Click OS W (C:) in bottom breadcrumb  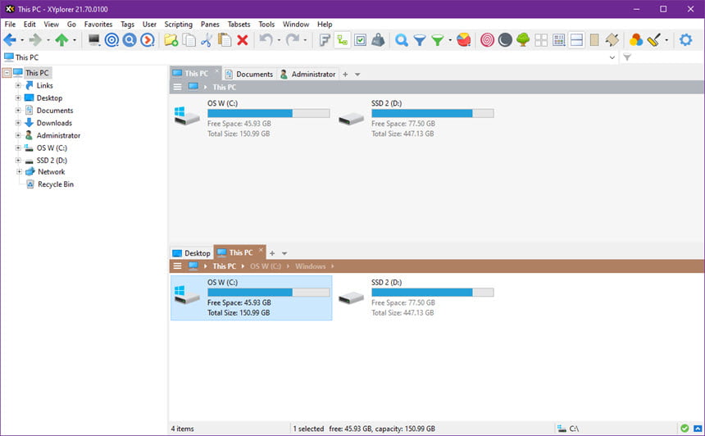coord(266,266)
